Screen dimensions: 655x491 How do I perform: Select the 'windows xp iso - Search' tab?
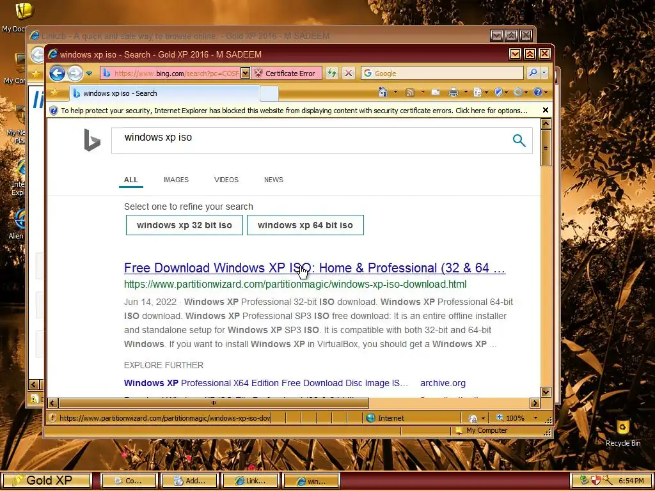(x=164, y=93)
